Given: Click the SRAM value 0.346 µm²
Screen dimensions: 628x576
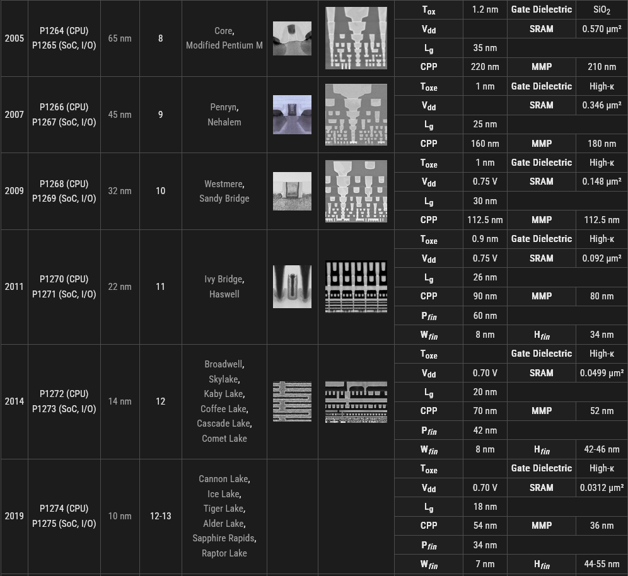Looking at the screenshot, I should [602, 105].
